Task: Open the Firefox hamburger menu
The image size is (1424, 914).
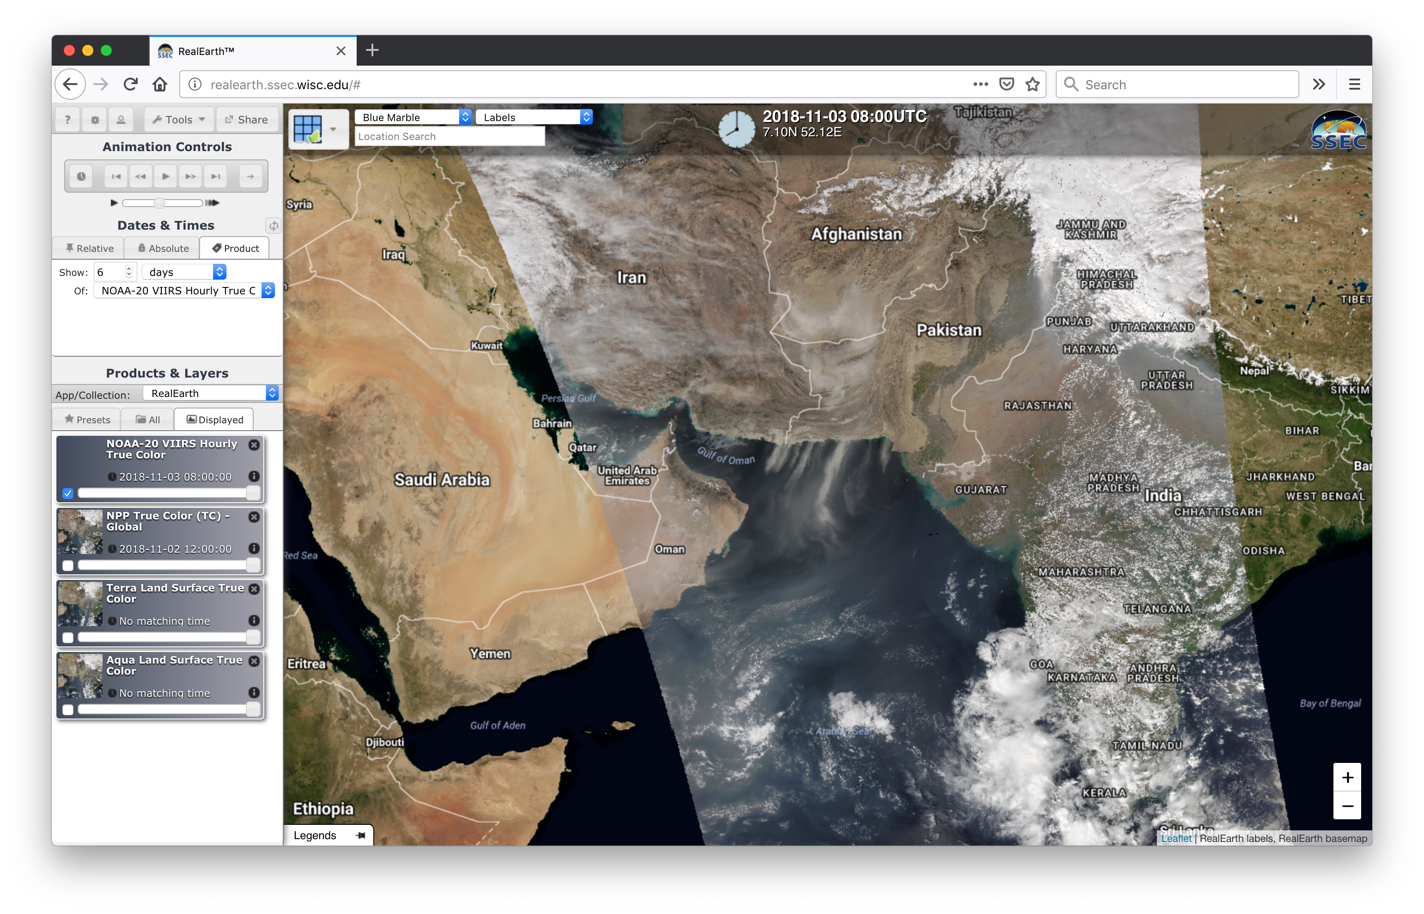Action: 1355,84
